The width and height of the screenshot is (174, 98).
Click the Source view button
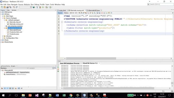(x=60, y=13)
